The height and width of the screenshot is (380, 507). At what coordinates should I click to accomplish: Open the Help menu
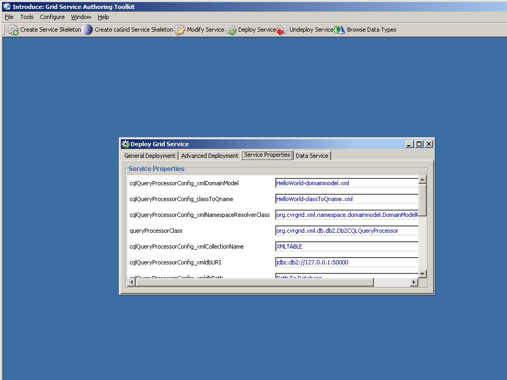point(104,17)
